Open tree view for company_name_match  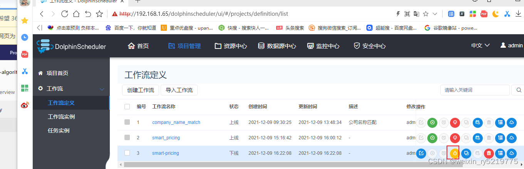coord(500,122)
